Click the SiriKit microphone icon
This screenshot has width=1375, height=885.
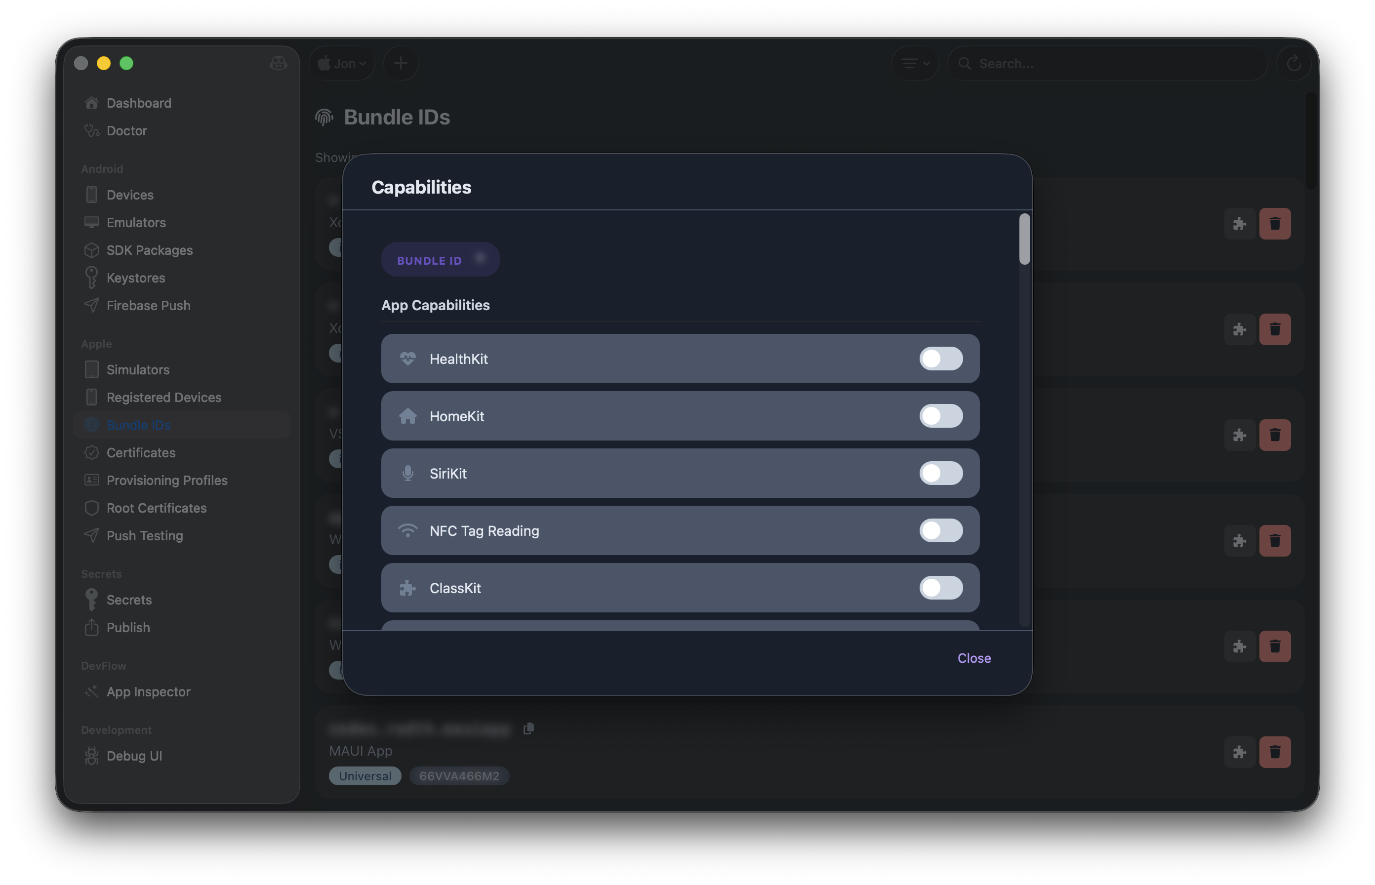[407, 473]
